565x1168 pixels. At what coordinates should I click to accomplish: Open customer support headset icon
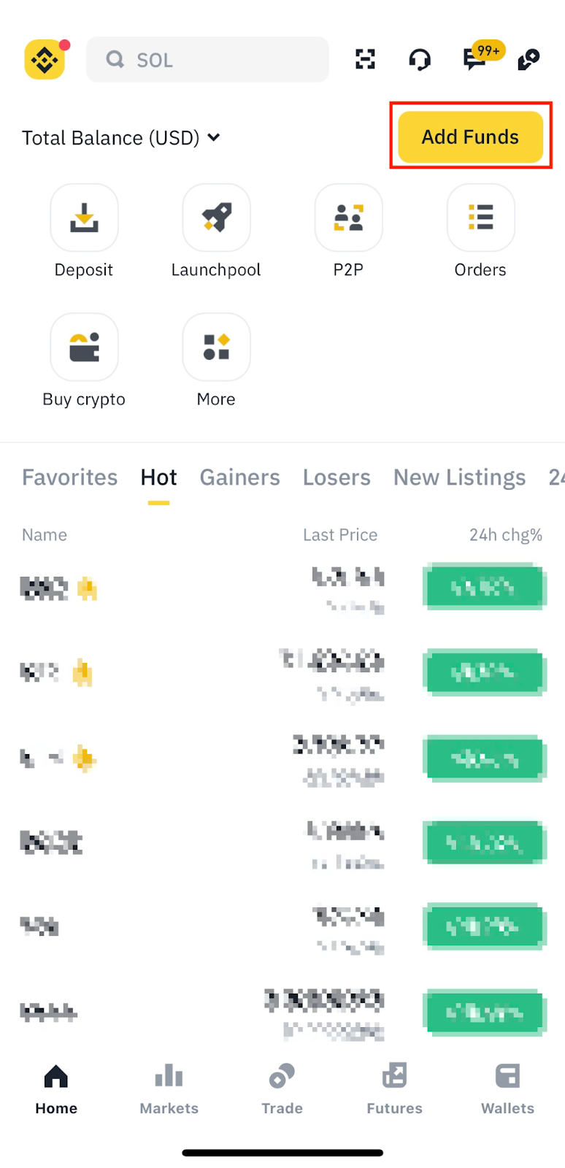point(420,59)
